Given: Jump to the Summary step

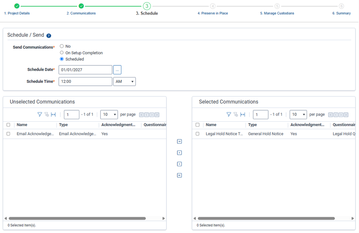Looking at the screenshot, I should pos(341,13).
